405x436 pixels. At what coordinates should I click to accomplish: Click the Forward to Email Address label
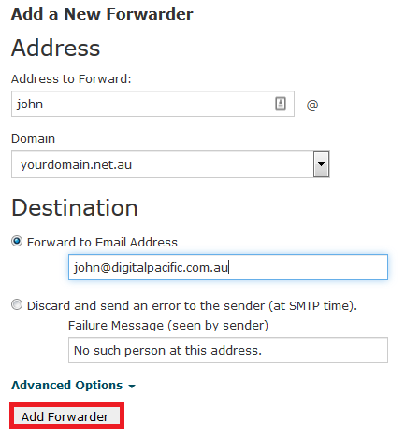point(102,242)
